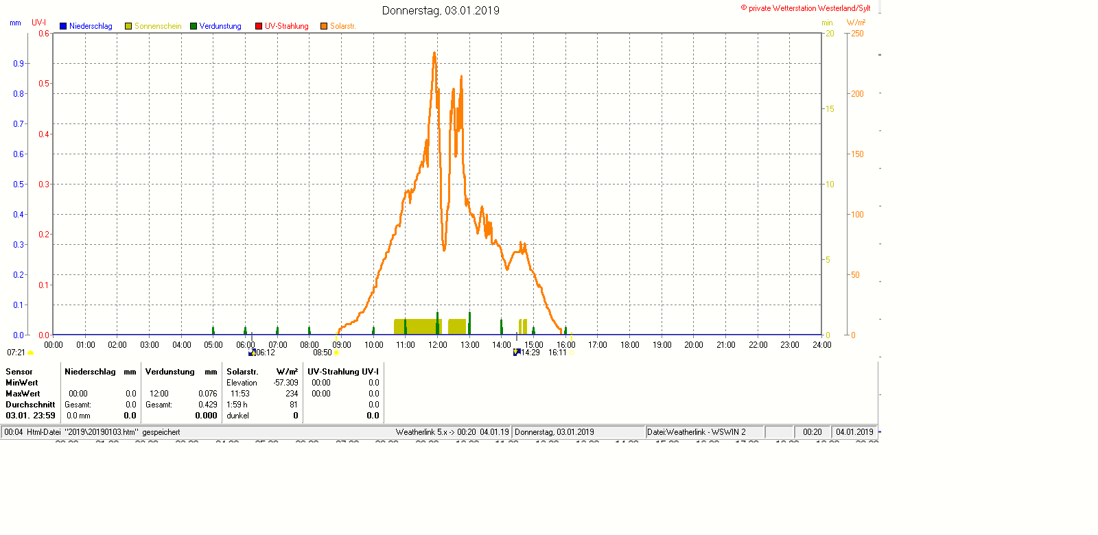Click the status bar date 04.01.2019
This screenshot has height=535, width=1098.
point(854,432)
